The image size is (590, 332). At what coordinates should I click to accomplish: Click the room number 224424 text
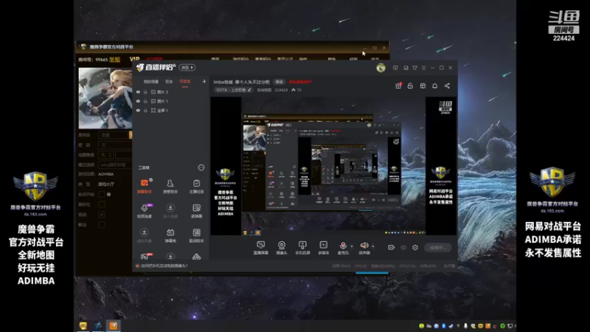(x=281, y=90)
